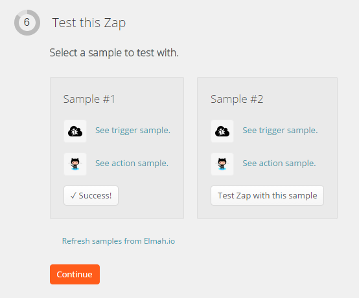Select the Sample #1 heading
The width and height of the screenshot is (359, 298).
coord(89,99)
